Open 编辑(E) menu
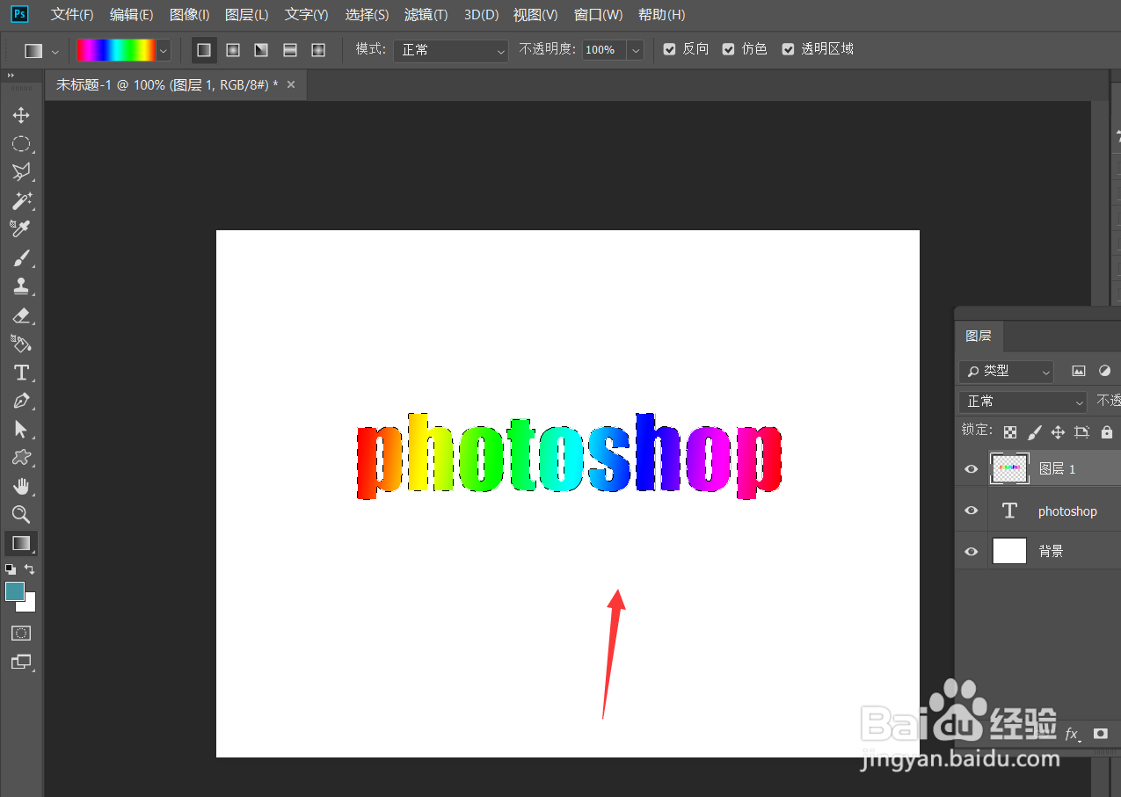The height and width of the screenshot is (797, 1121). 131,15
